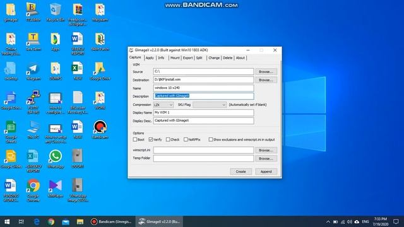The image size is (404, 227).
Task: Open the Malayalam PDF folder icon
Action: pyautogui.click(x=100, y=12)
